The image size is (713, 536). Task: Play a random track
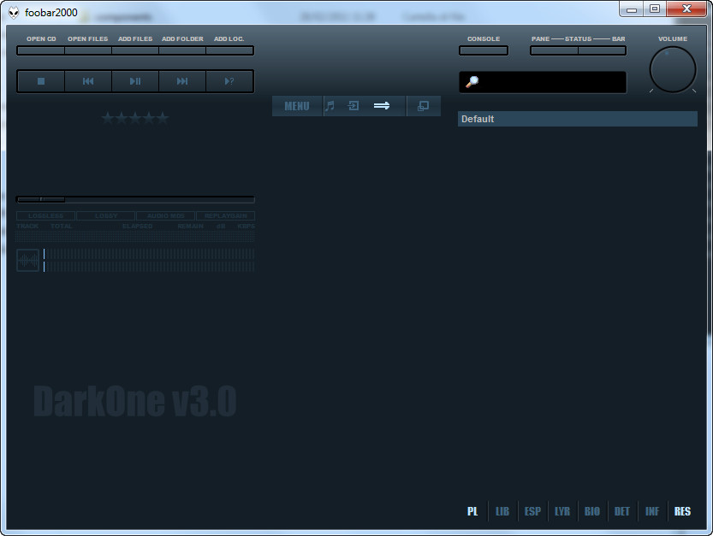tap(229, 81)
